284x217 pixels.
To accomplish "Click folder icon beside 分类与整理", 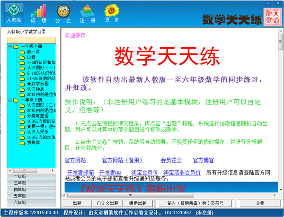I will pyautogui.click(x=22, y=116).
